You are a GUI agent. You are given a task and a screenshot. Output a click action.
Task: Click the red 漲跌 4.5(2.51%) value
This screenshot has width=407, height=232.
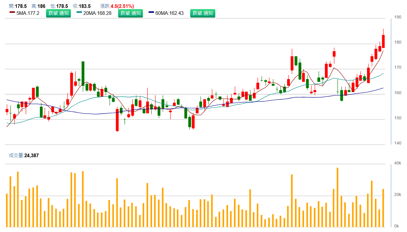[122, 6]
